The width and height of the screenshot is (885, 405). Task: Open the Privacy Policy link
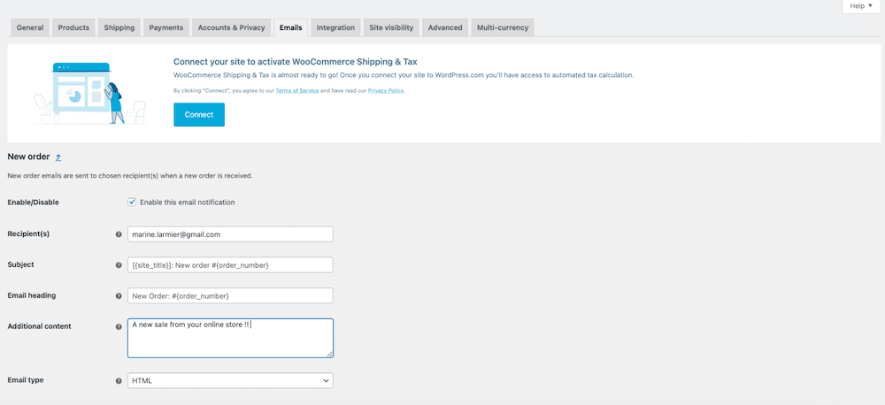click(x=386, y=91)
